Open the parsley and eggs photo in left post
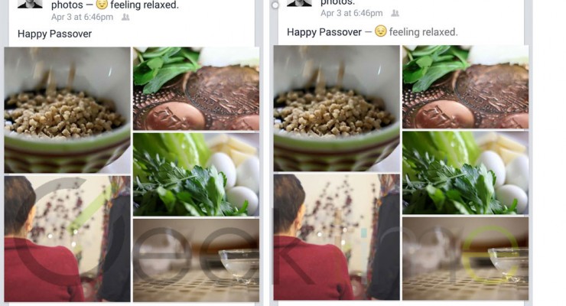 click(x=196, y=174)
